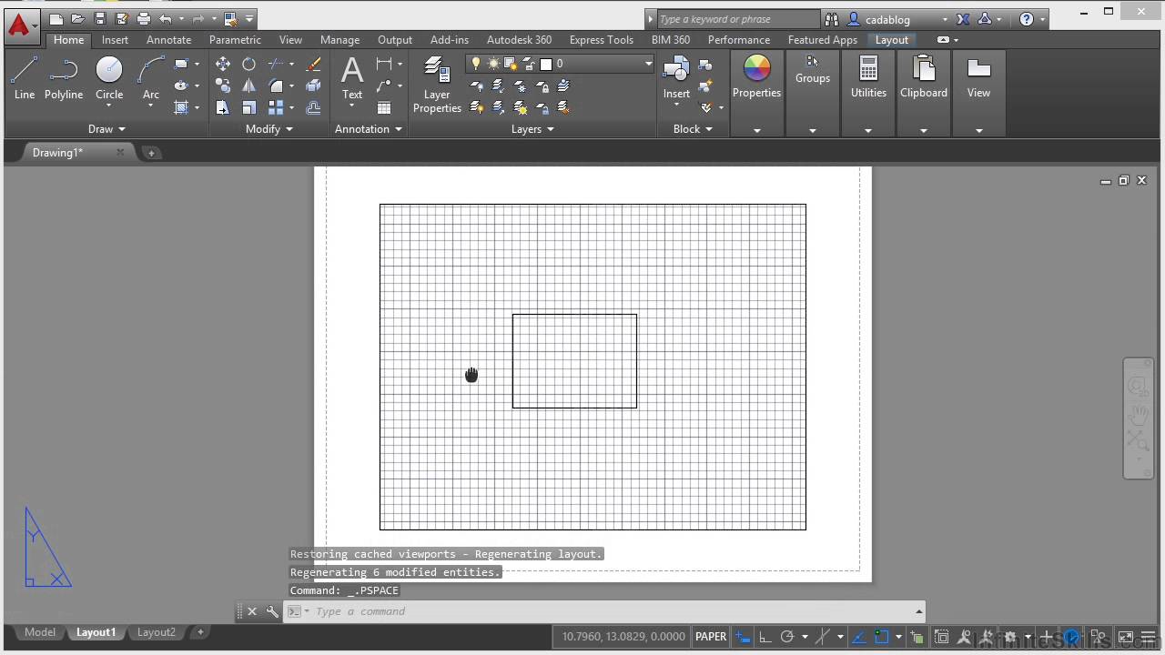1165x655 pixels.
Task: Click the Open file folder icon
Action: click(x=78, y=18)
